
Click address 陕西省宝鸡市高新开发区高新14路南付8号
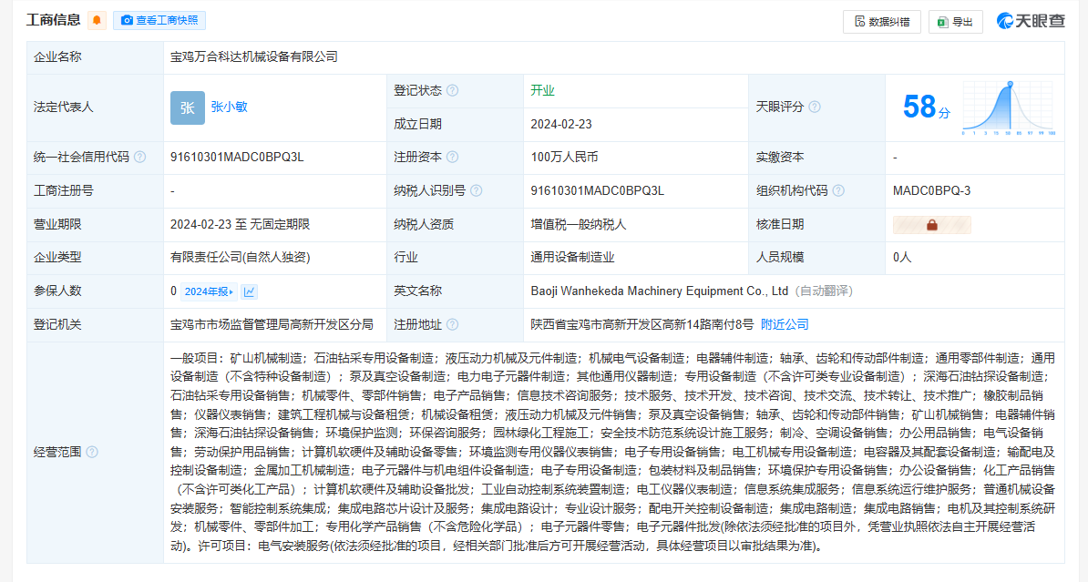click(642, 324)
